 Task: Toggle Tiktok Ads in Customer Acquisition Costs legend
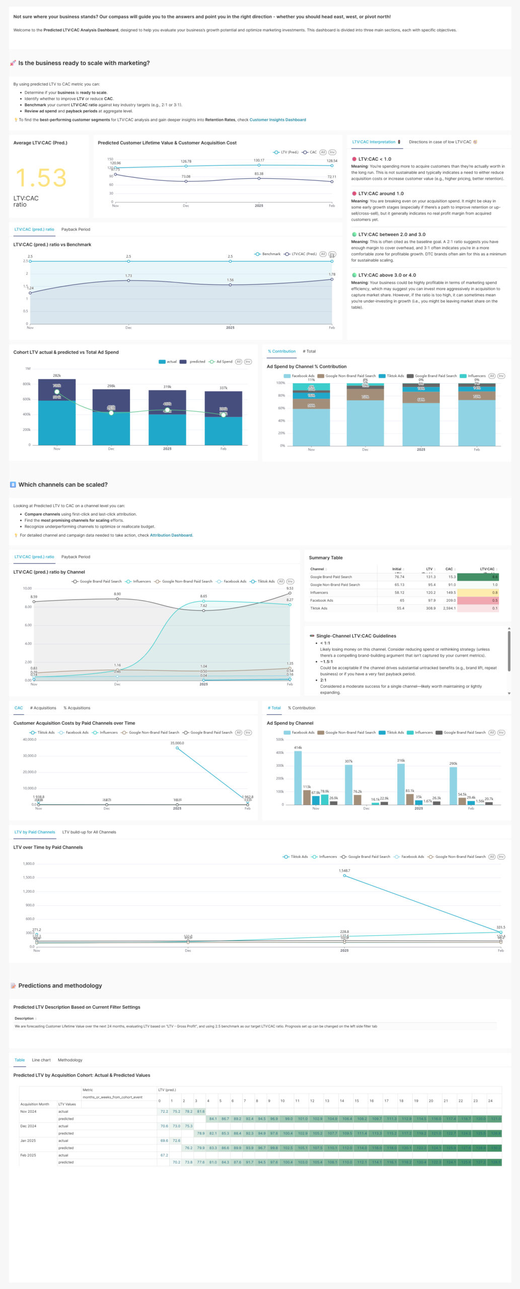tap(42, 732)
